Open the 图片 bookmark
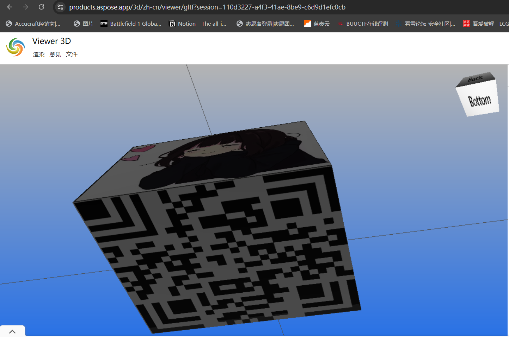Viewport: 509px width, 337px height. tap(84, 24)
